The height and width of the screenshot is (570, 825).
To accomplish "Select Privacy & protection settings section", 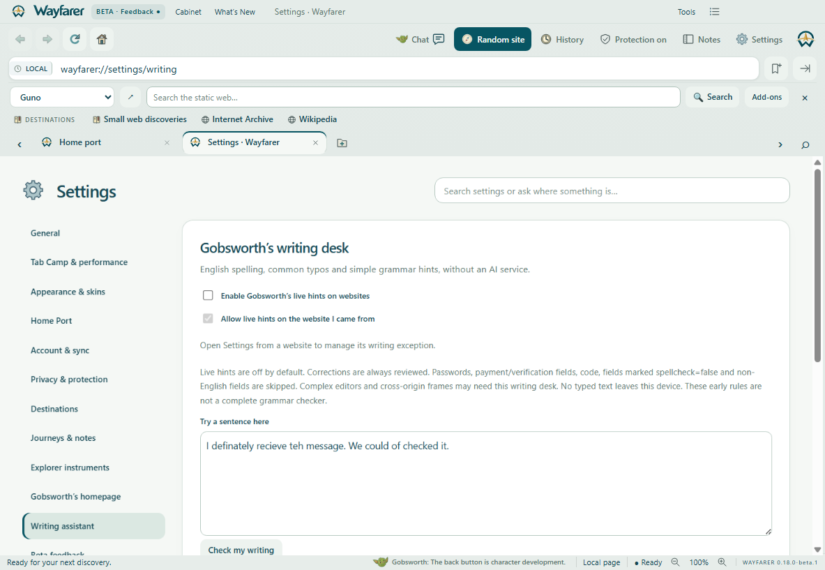I will tap(69, 380).
